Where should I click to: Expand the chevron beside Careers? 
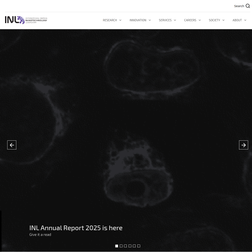tap(199, 20)
